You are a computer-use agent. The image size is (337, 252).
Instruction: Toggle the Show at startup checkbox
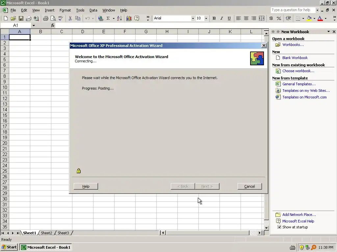279,227
